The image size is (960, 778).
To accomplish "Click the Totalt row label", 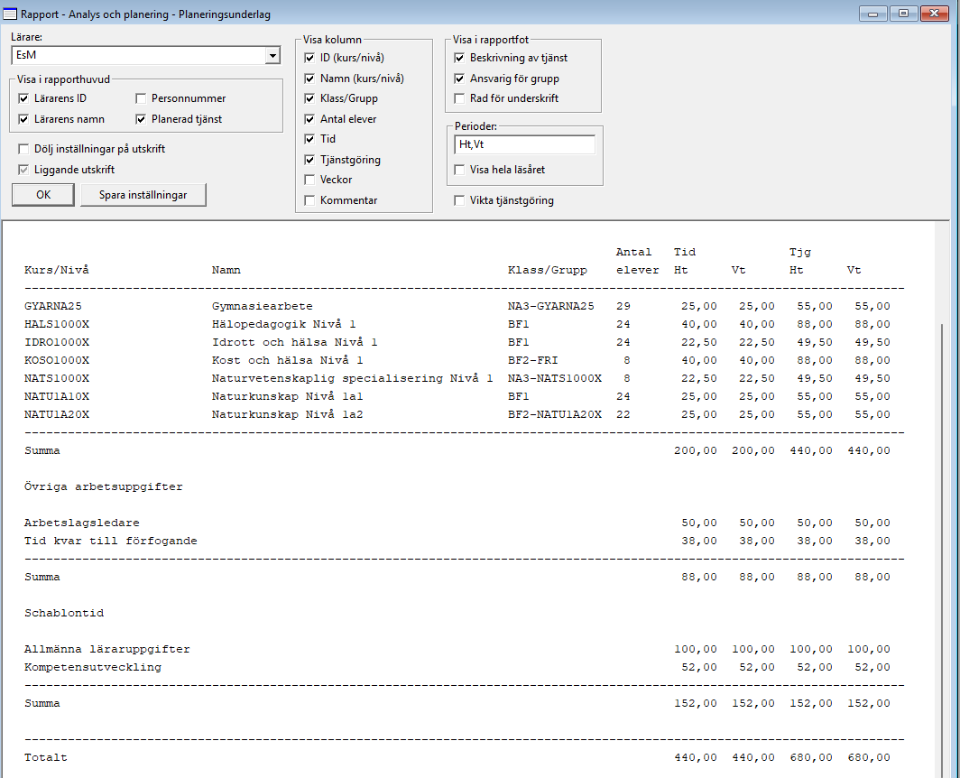I will (x=46, y=758).
